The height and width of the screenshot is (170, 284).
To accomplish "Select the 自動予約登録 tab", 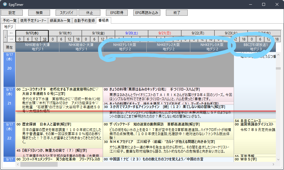I will point(84,21).
